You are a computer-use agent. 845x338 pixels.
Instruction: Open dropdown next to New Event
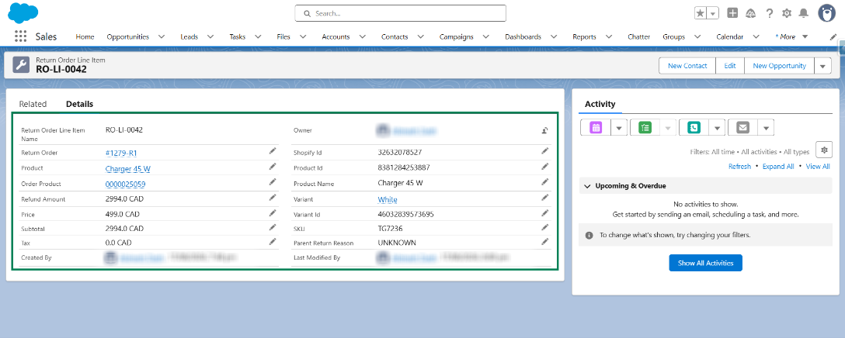[619, 128]
